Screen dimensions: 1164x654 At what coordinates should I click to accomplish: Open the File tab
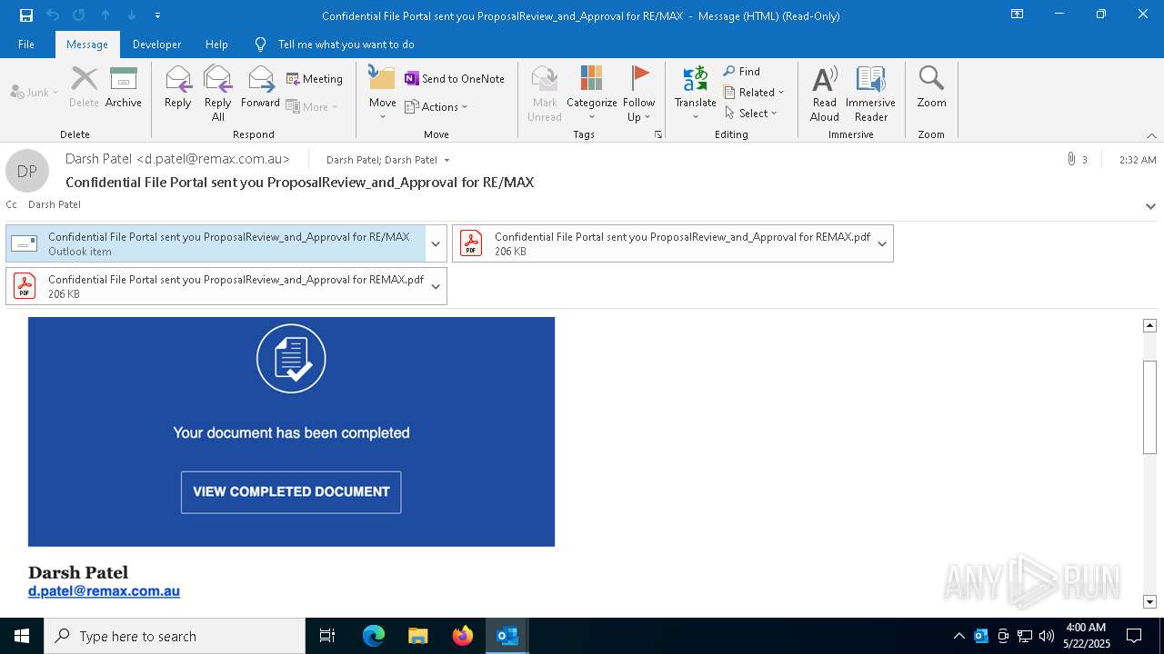[x=26, y=45]
